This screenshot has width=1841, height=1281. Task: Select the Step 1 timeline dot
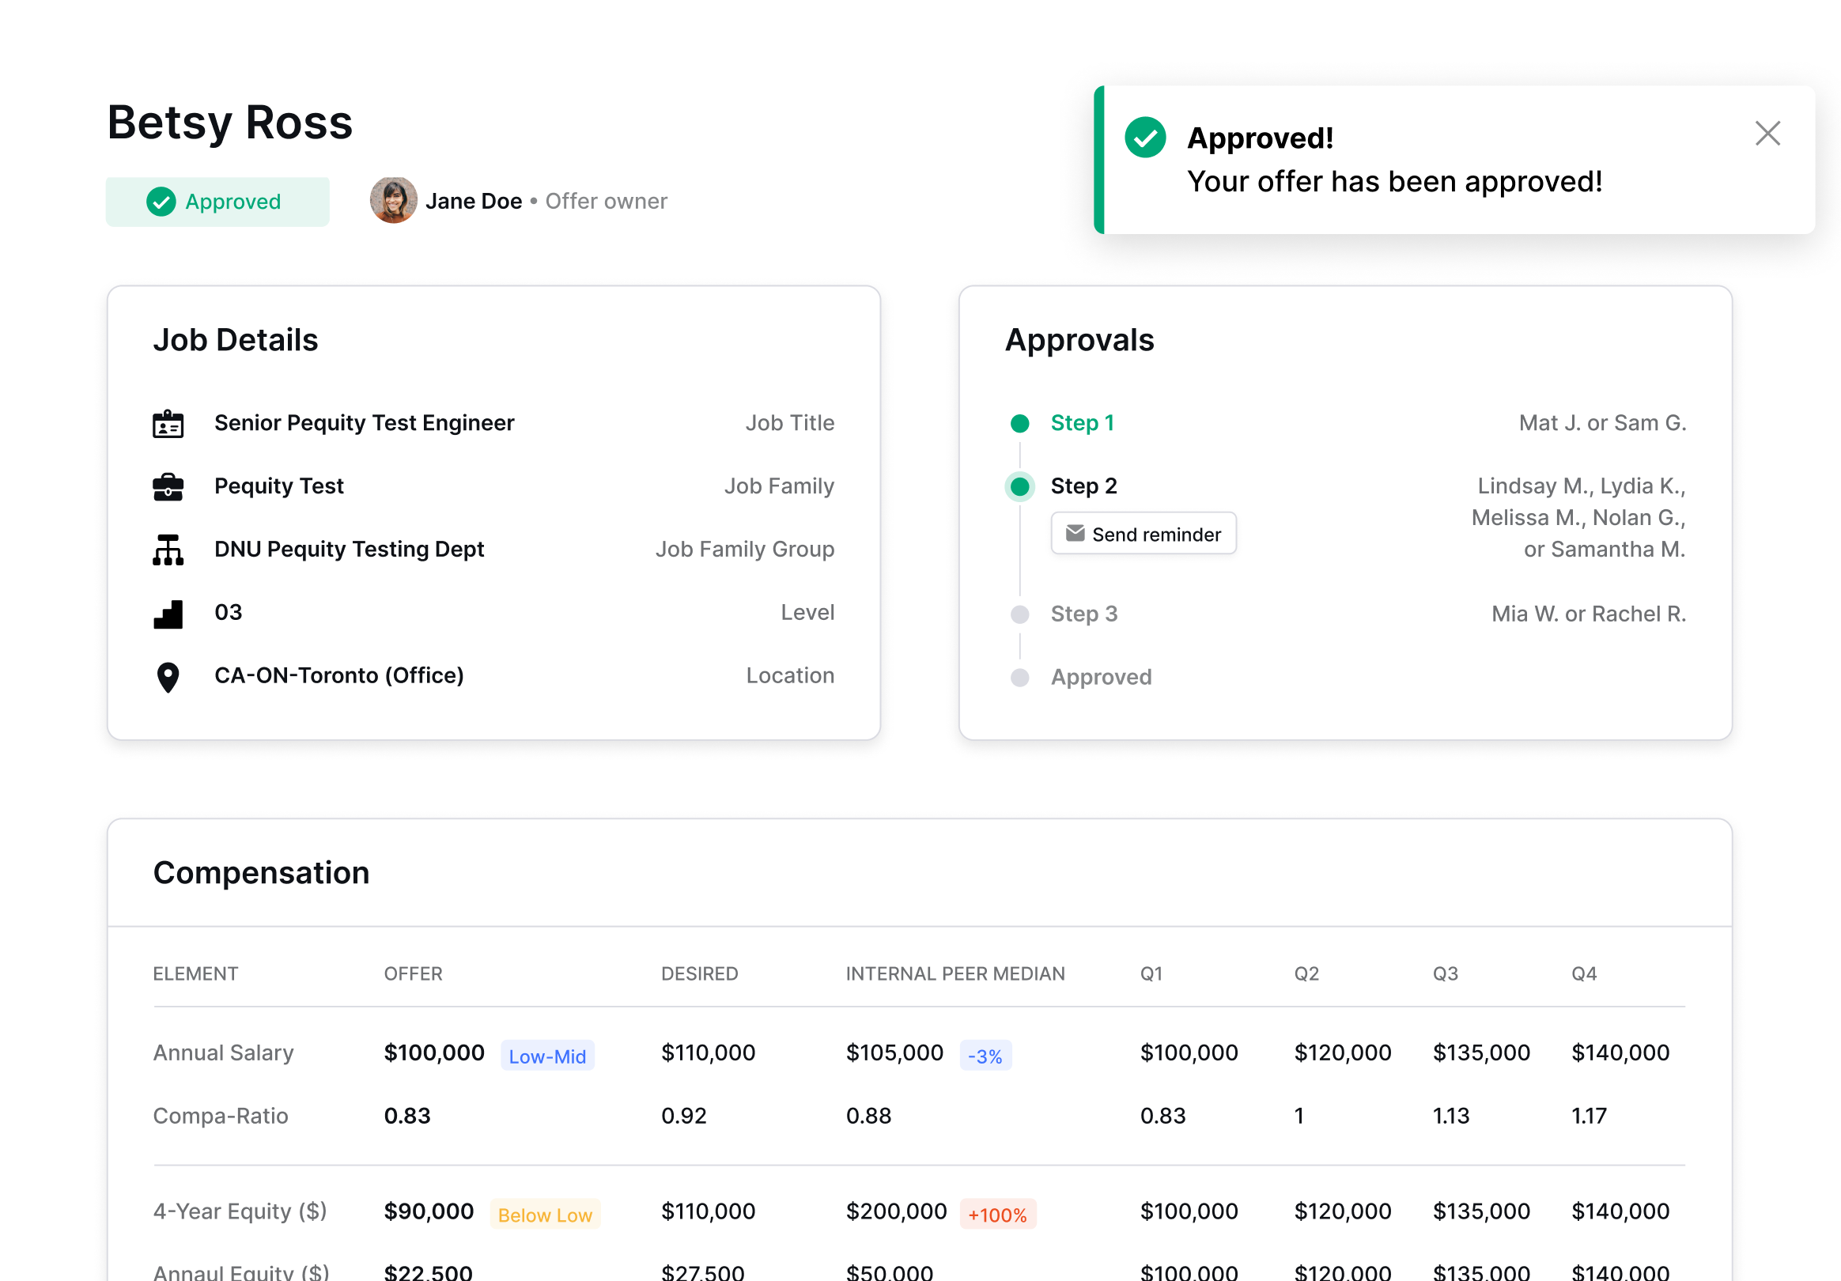pos(1020,423)
